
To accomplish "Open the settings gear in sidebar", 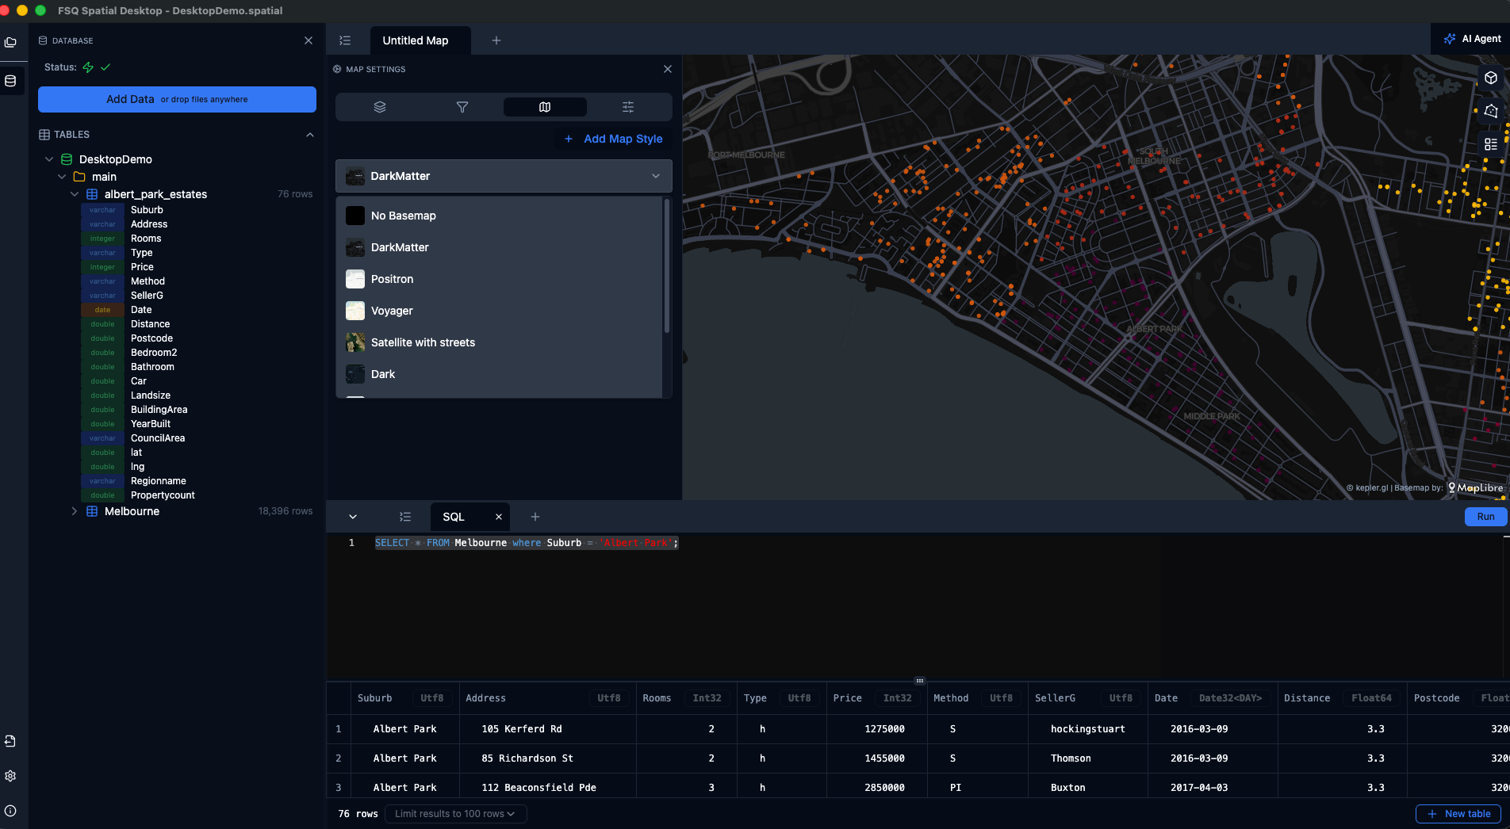I will [11, 776].
